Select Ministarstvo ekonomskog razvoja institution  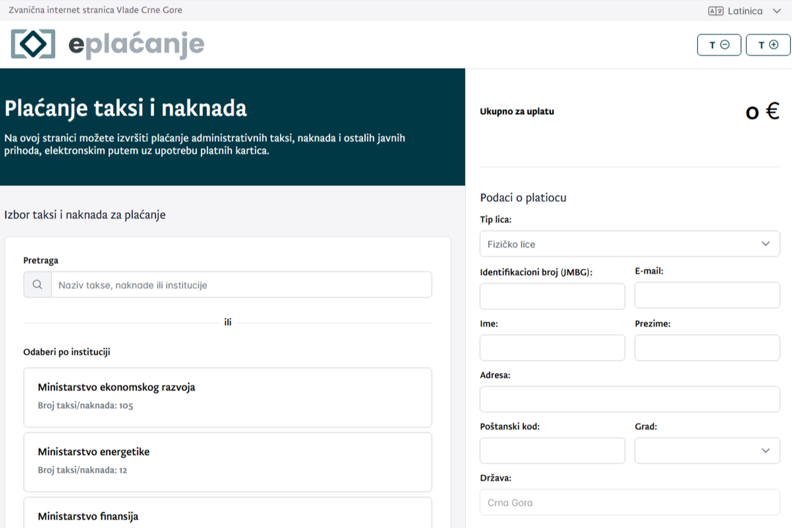click(x=227, y=396)
